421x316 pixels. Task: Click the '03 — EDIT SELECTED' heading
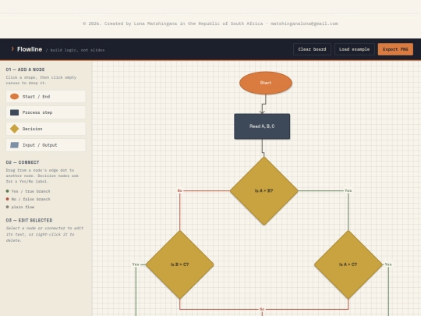coord(30,220)
